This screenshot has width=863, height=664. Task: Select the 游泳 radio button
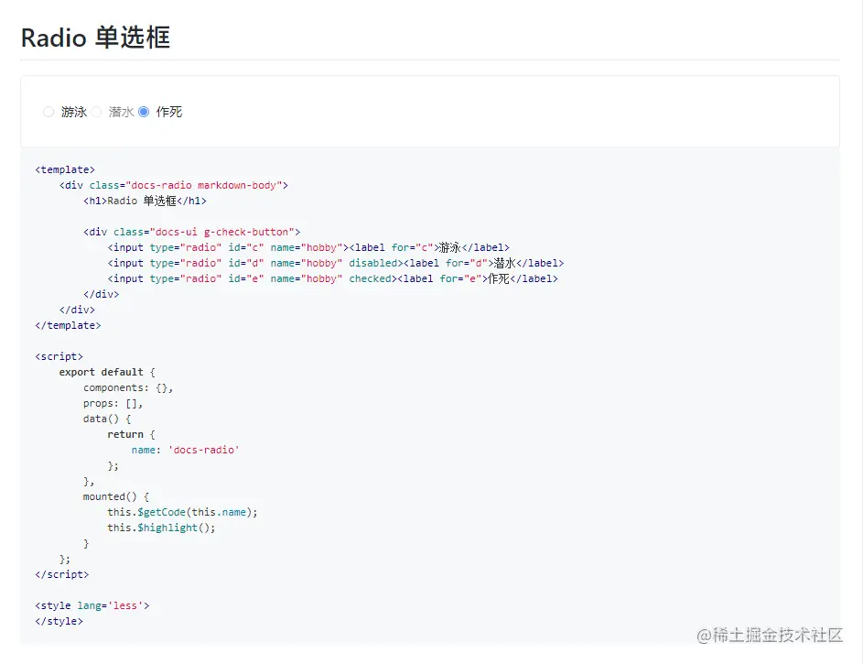(x=49, y=112)
